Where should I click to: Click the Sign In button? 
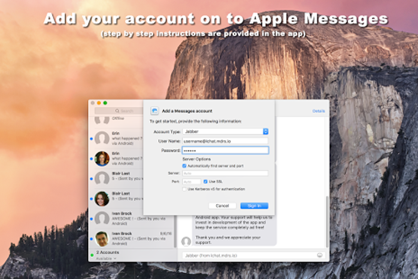(254, 206)
